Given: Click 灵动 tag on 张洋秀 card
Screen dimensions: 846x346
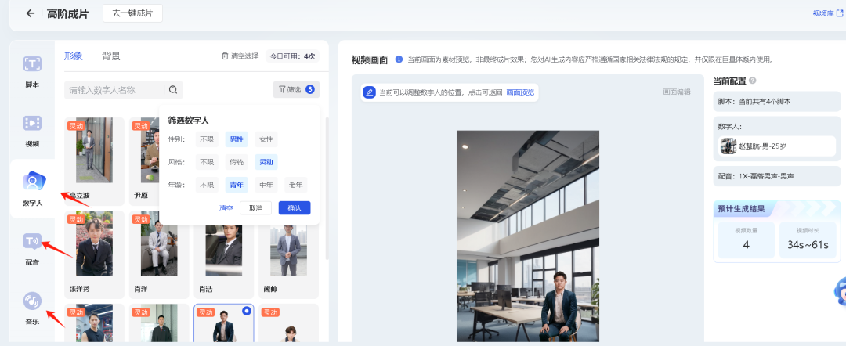Looking at the screenshot, I should [x=75, y=219].
